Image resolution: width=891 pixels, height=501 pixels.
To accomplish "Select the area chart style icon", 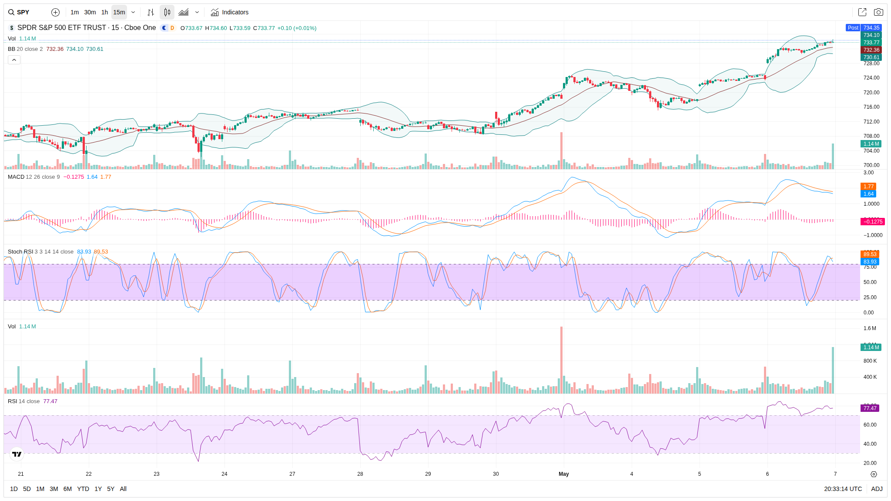I will pos(184,12).
